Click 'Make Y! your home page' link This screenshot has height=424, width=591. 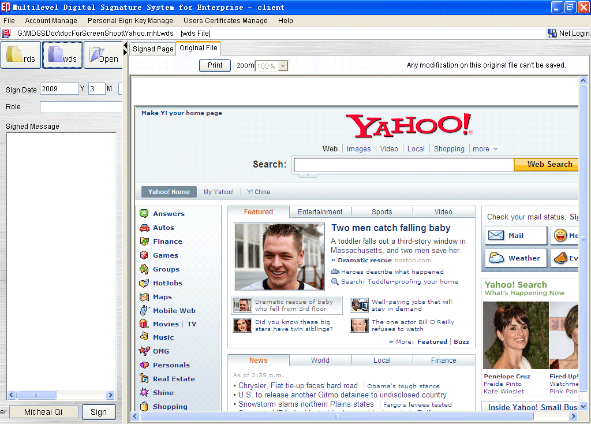182,113
